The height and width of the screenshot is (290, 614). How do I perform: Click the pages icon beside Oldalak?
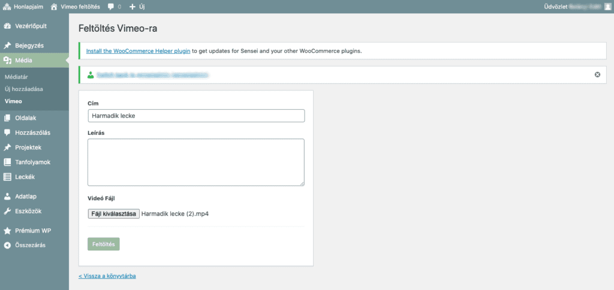point(7,118)
